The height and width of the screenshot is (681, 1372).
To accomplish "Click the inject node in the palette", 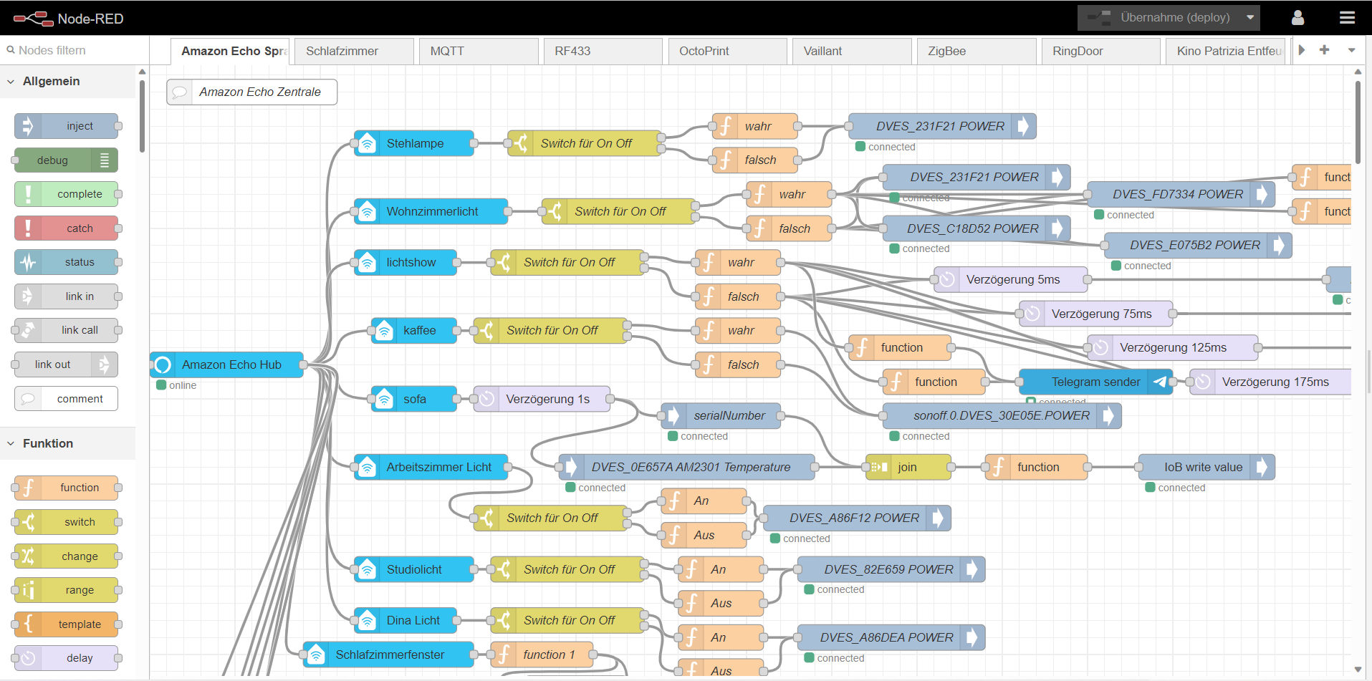I will coord(66,126).
